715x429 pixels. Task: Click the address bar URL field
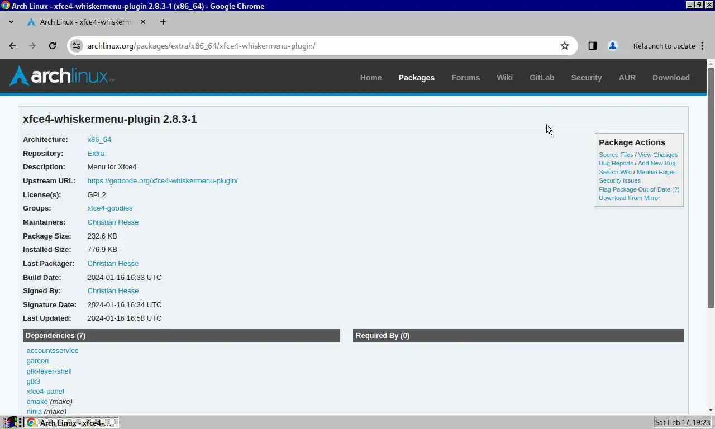[x=321, y=46]
